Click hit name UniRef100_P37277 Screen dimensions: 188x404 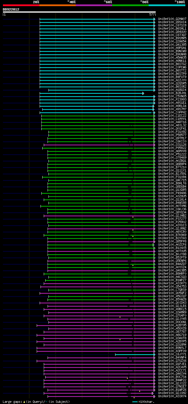[x=172, y=219]
